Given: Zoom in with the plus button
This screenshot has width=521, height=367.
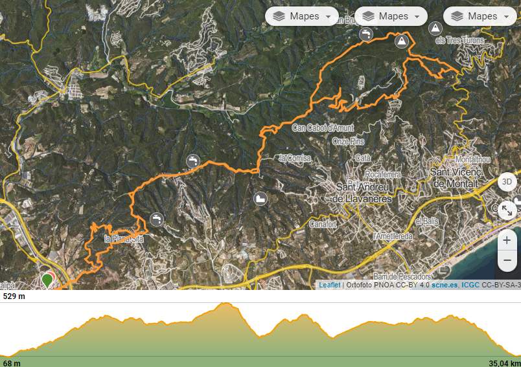Looking at the screenshot, I should 507,240.
